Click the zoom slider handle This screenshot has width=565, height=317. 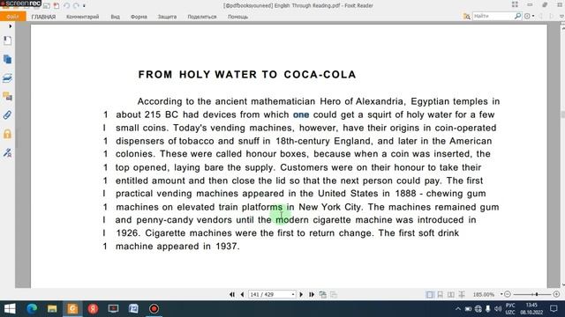(537, 294)
